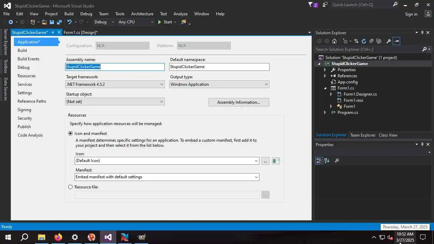434x244 pixels.
Task: Click the New Project toolbar icon
Action: pos(33,22)
